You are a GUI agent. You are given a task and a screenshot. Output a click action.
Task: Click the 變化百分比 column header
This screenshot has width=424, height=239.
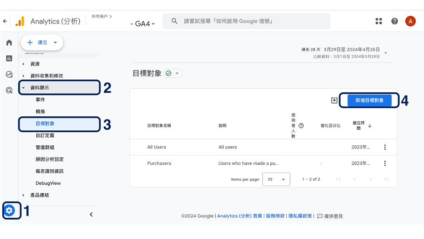pos(330,125)
